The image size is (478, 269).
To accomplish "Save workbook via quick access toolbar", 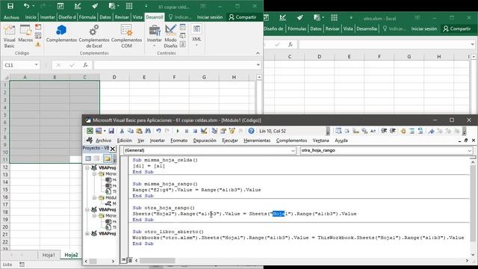I will (x=10, y=6).
